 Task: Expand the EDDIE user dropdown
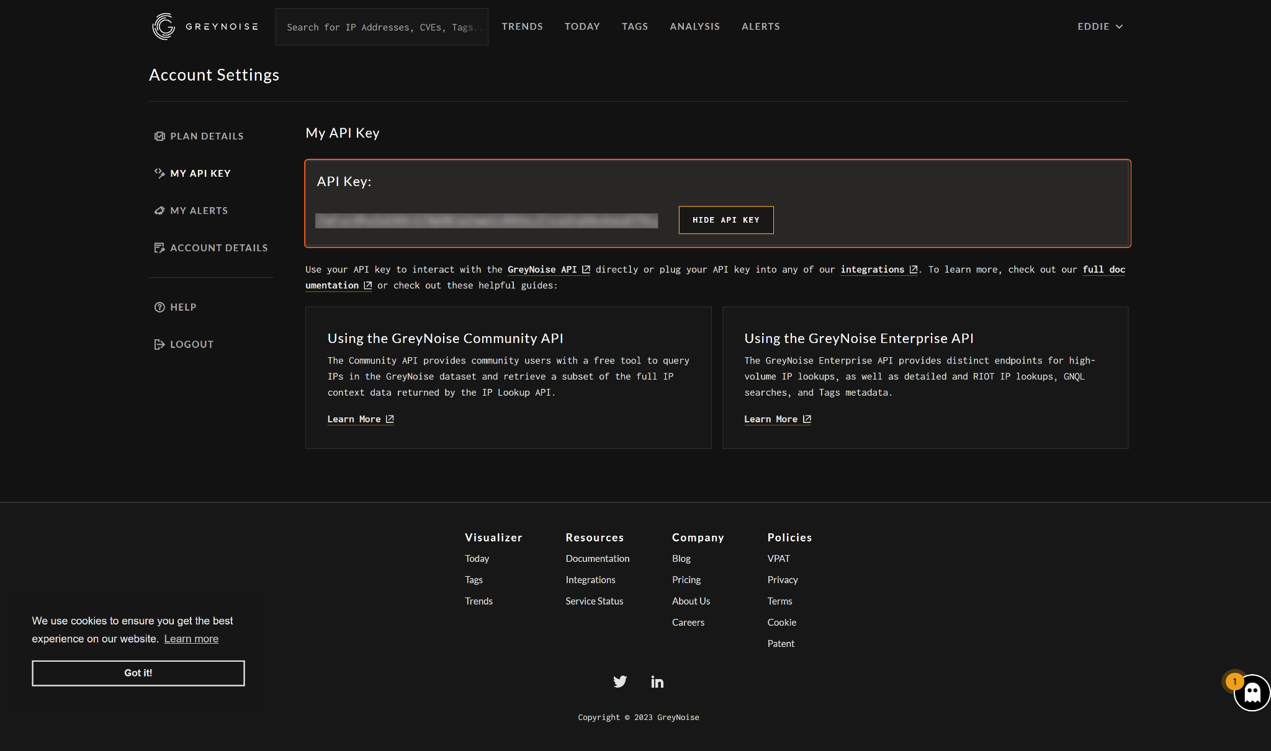pyautogui.click(x=1100, y=27)
